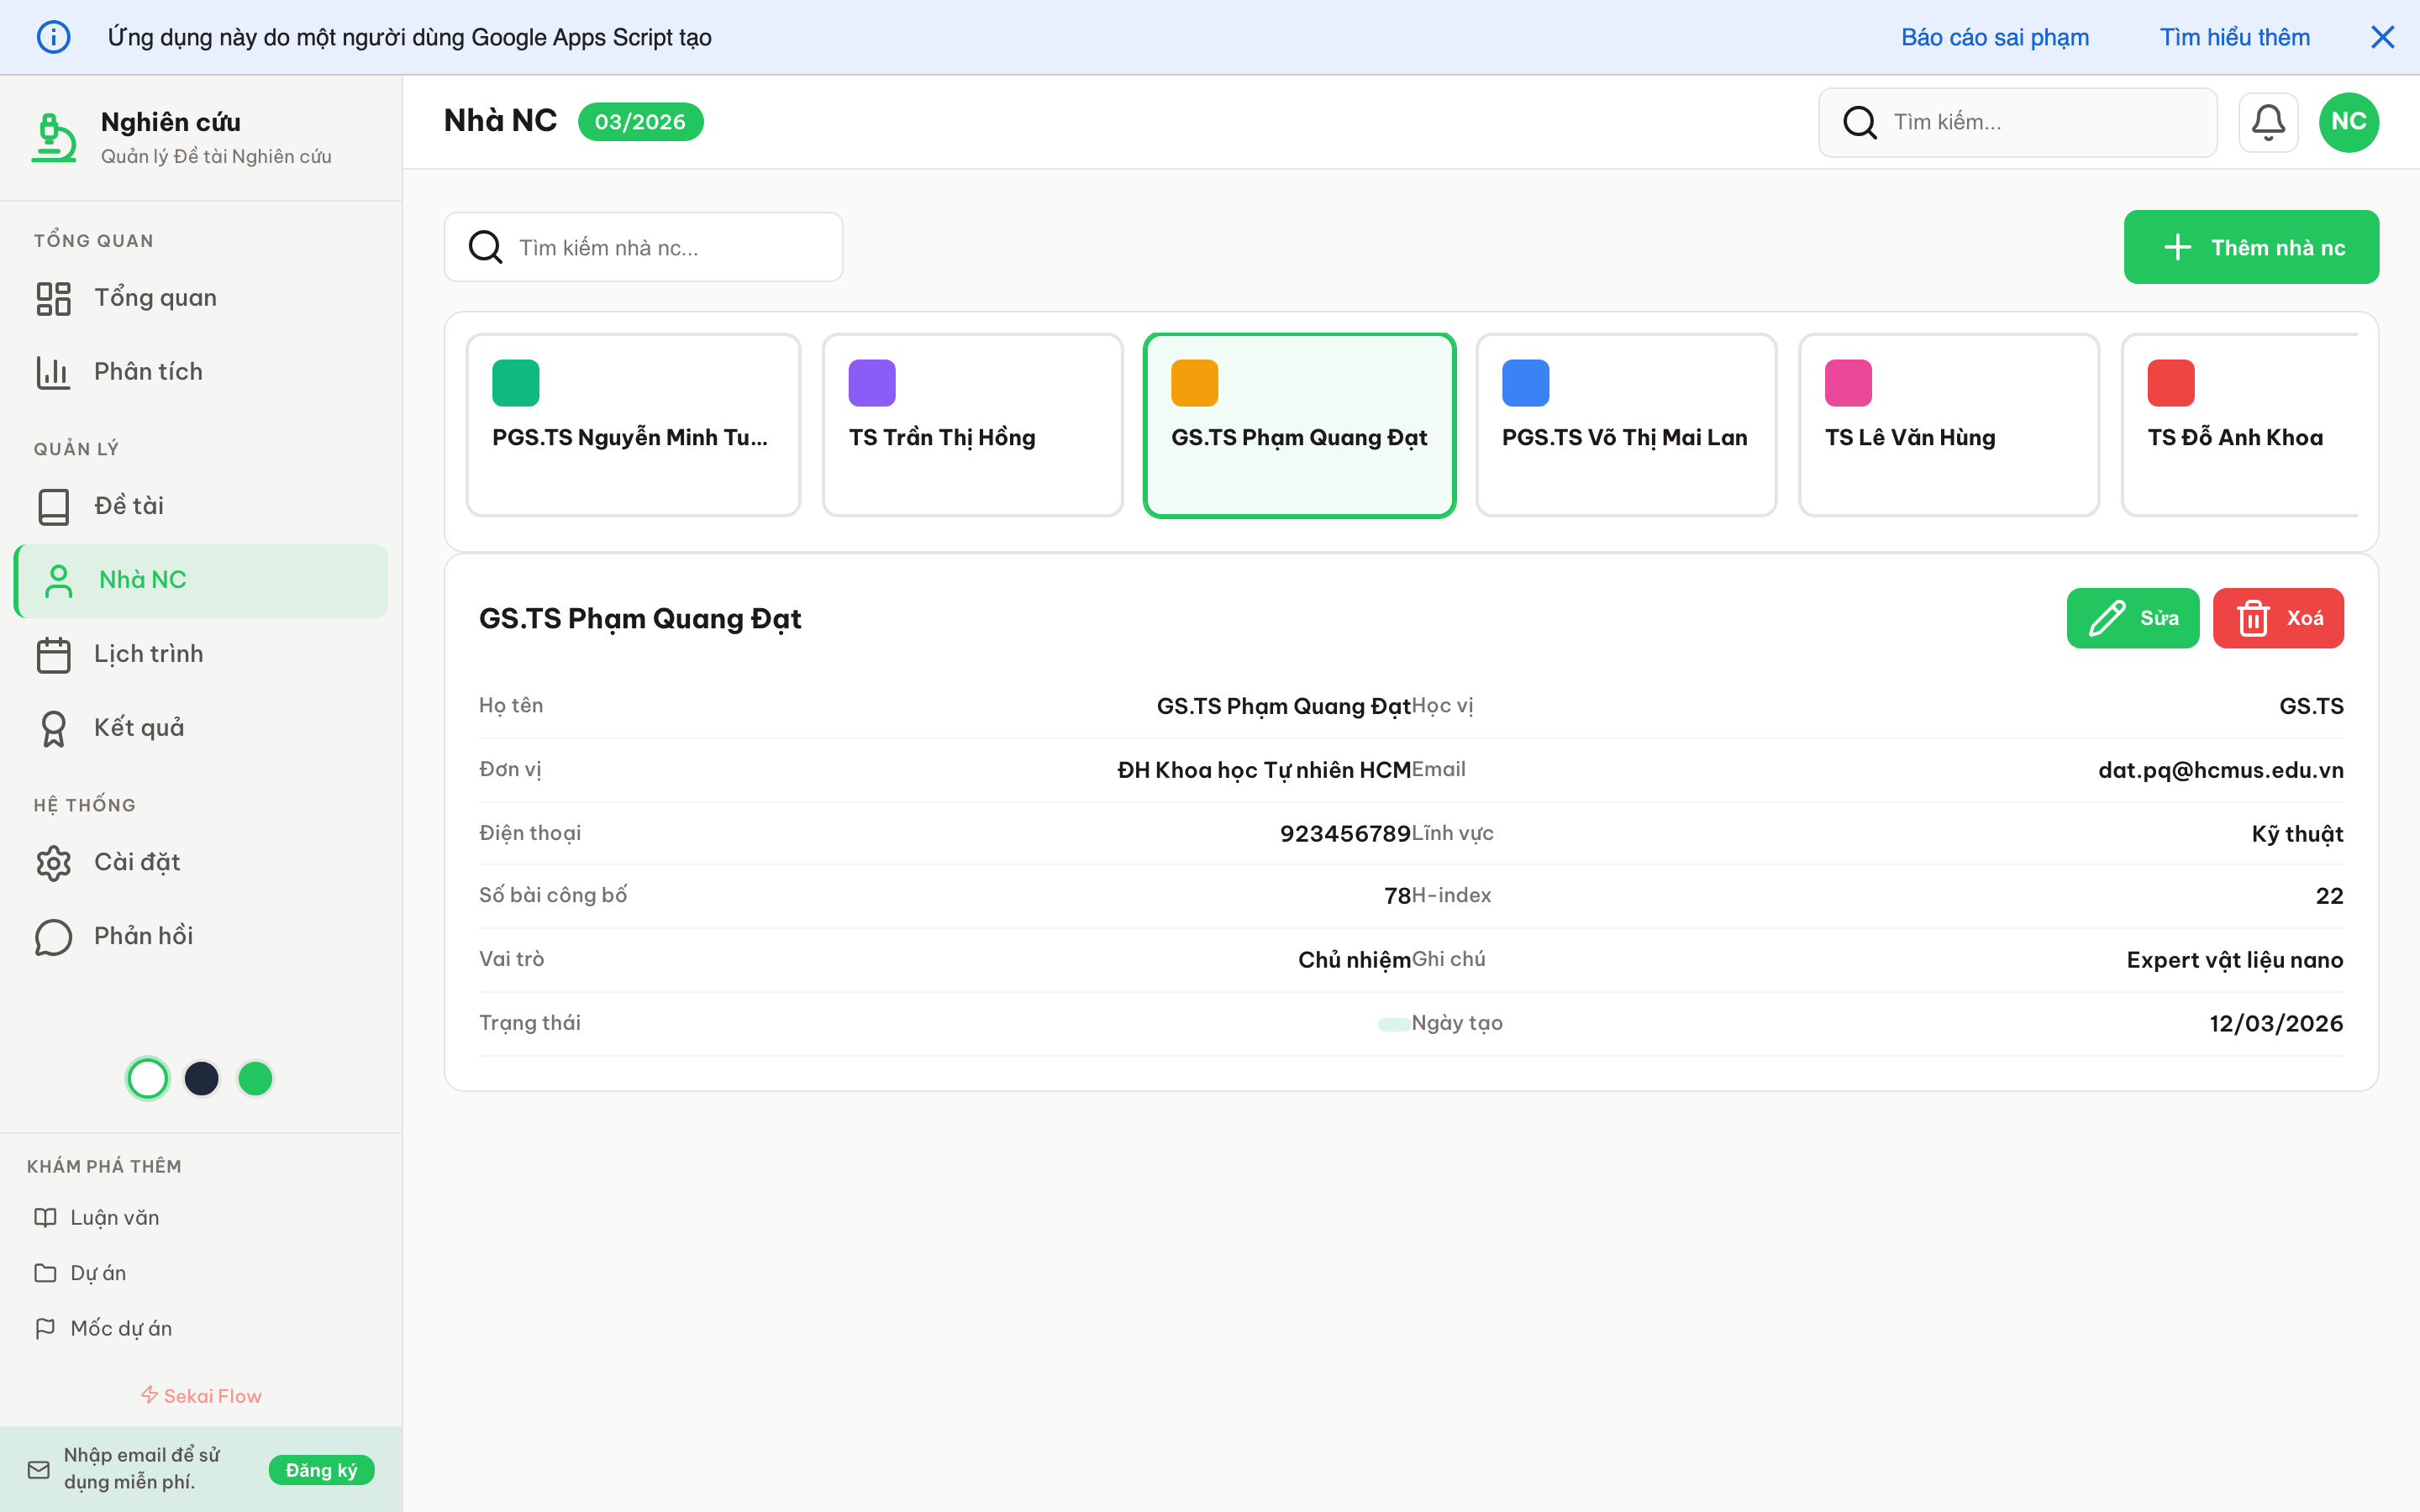Open the Đề tài management section
The width and height of the screenshot is (2420, 1512).
click(x=128, y=505)
